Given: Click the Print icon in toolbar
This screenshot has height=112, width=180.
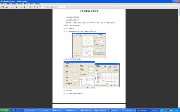Looking at the screenshot, I should coord(3,7).
